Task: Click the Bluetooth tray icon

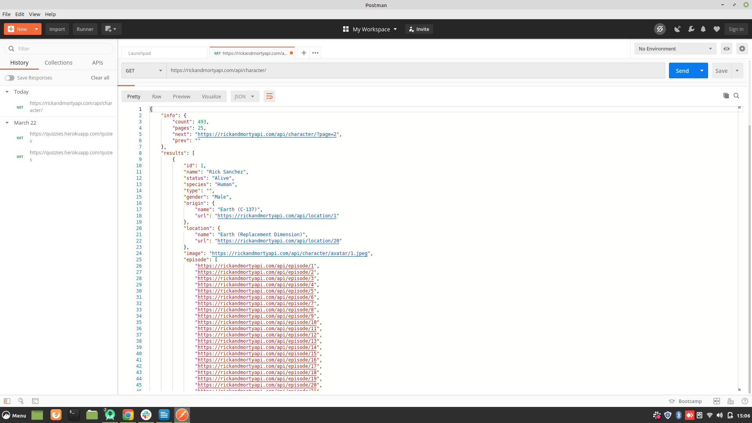Action: point(679,415)
